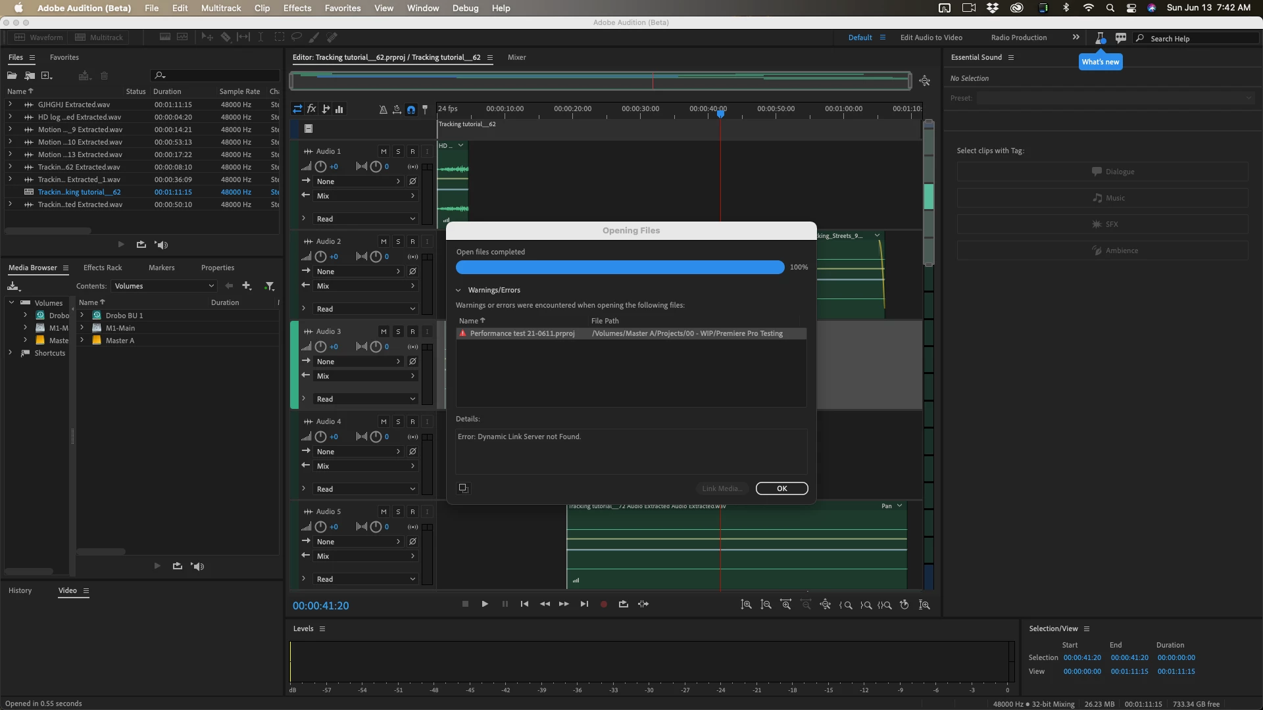Switch to Edit Audio to Video workspace
Viewport: 1263px width, 710px height.
(931, 37)
